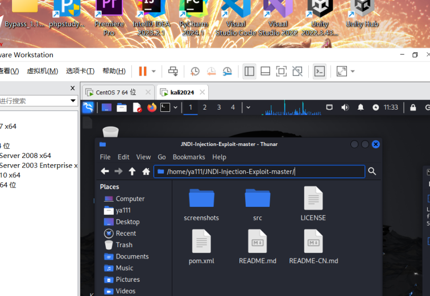Open the library search box dropdown arrow
This screenshot has width=430, height=296.
pyautogui.click(x=73, y=101)
